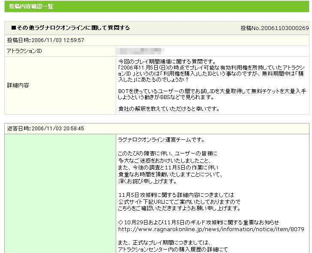This screenshot has width=312, height=253.
Task: Click the 投稿内容確認一覧 header title
Action: [31, 6]
